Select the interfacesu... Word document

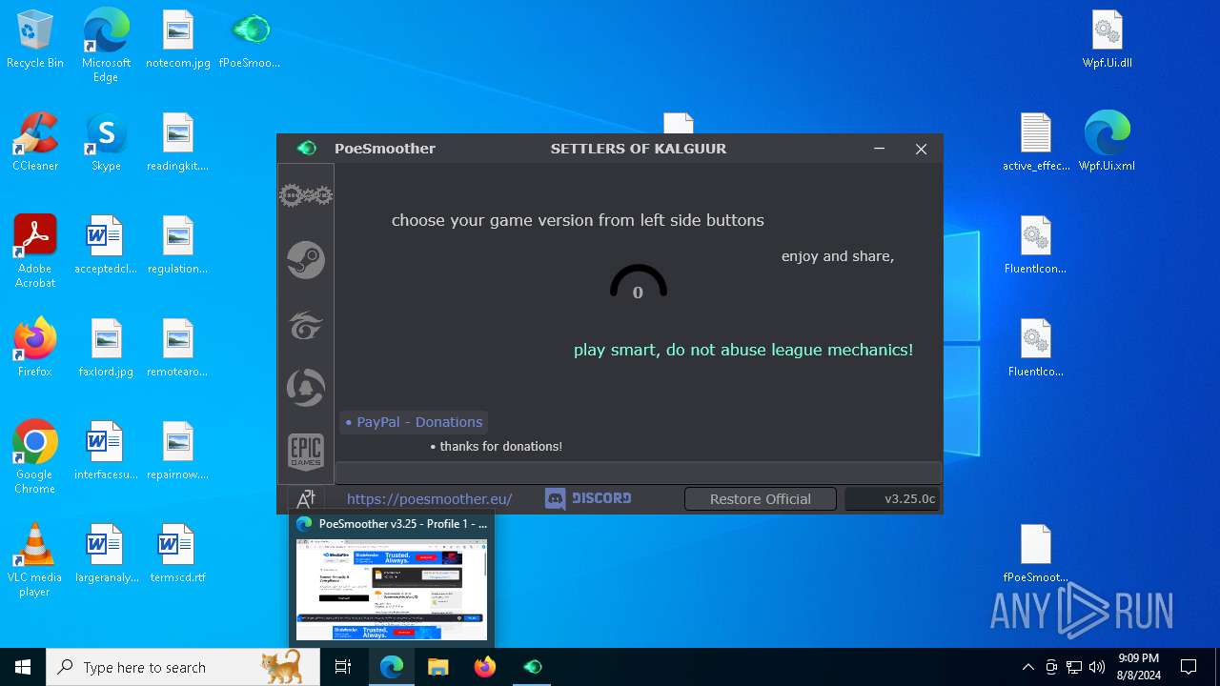pyautogui.click(x=106, y=452)
